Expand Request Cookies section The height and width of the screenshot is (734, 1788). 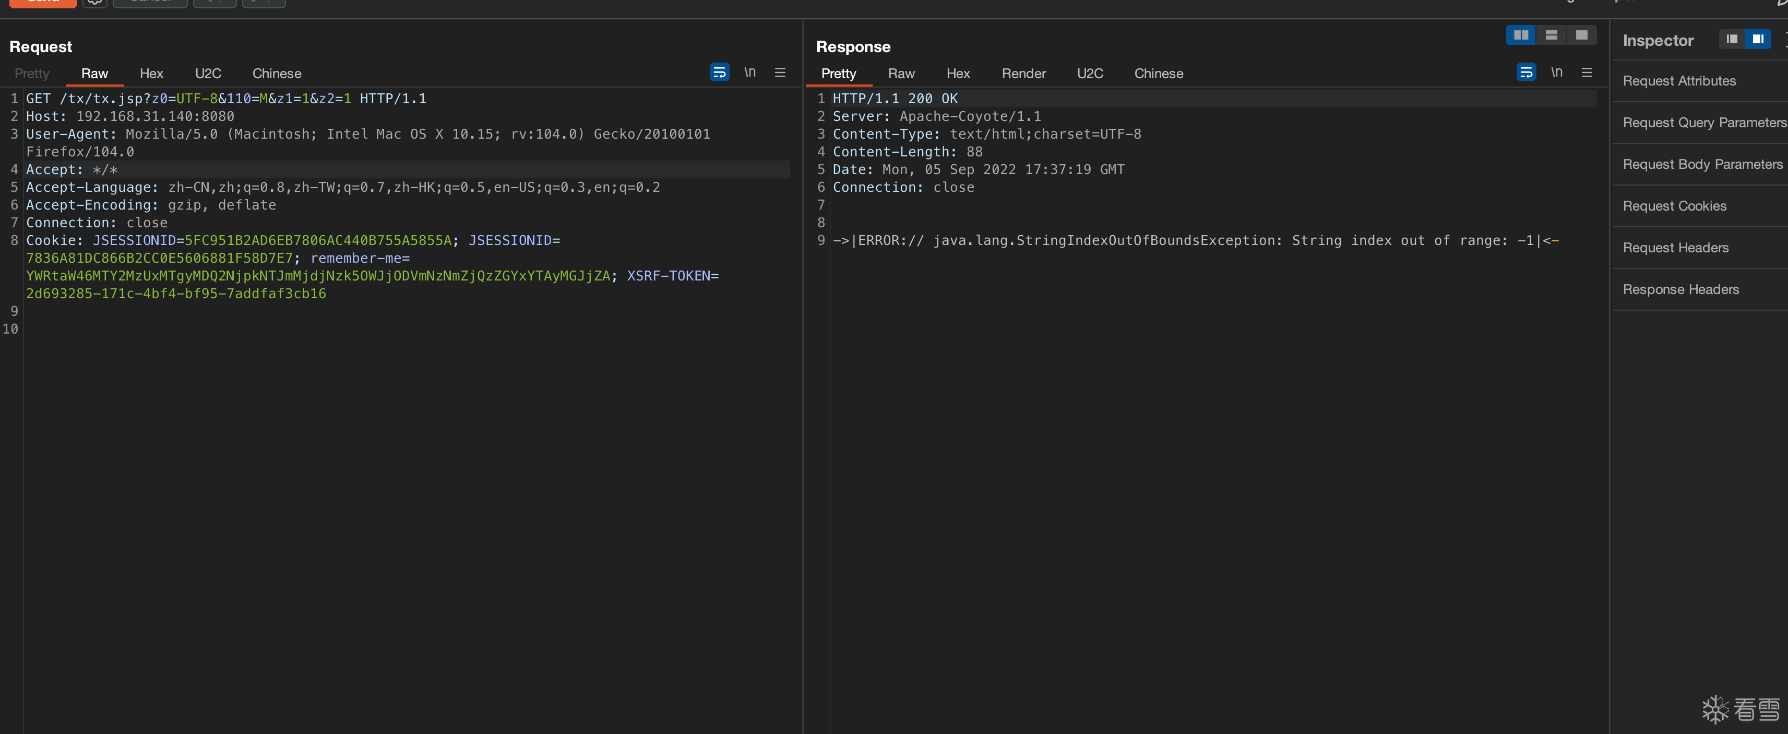coord(1674,206)
